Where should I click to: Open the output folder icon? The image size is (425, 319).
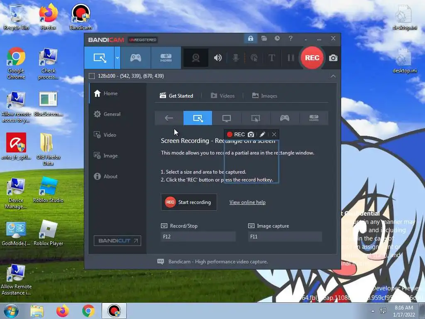(x=264, y=38)
